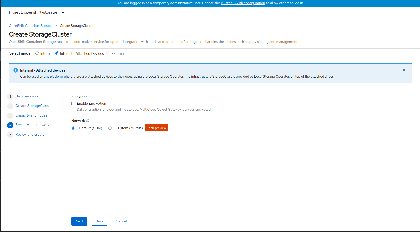The image size is (420, 232).
Task: Select the Internal mode radio button
Action: 37,53
